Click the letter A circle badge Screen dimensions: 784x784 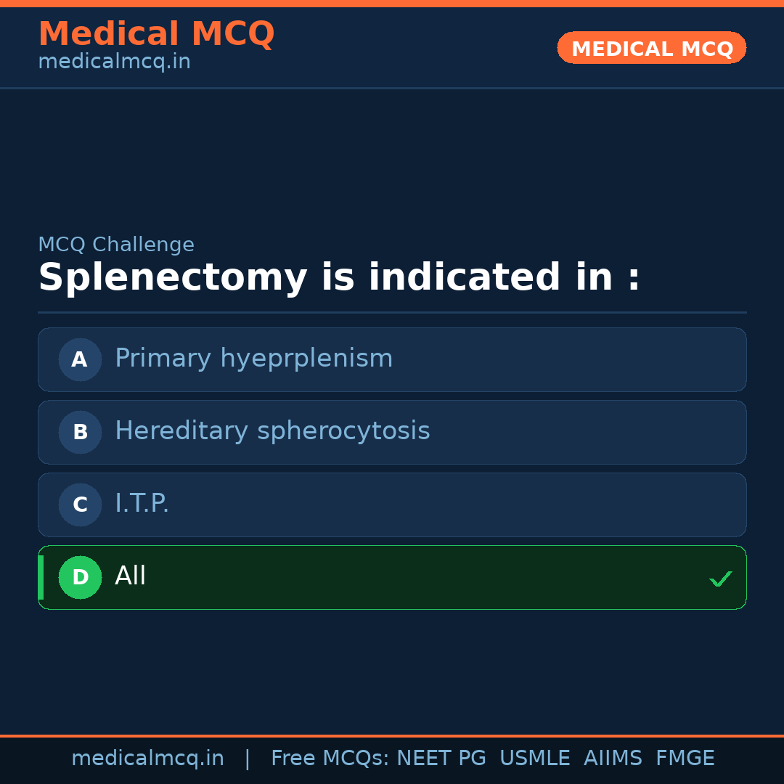click(x=80, y=359)
